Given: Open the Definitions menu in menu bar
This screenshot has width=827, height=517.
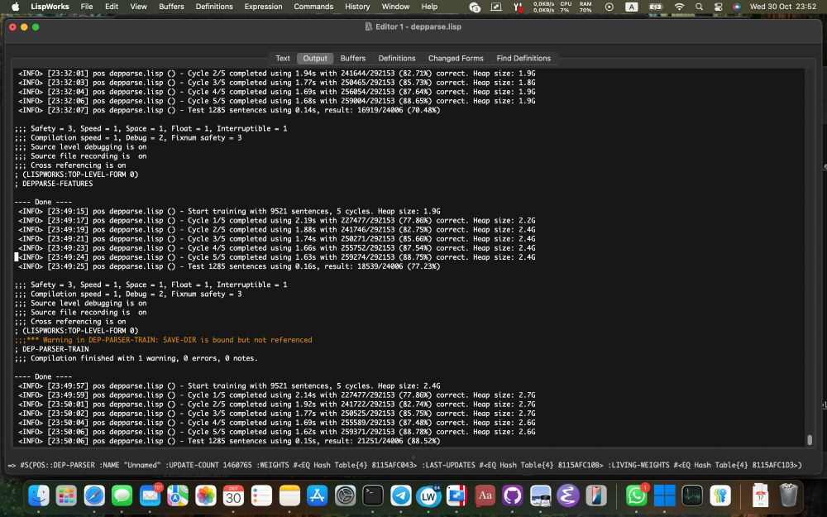Looking at the screenshot, I should [x=214, y=7].
